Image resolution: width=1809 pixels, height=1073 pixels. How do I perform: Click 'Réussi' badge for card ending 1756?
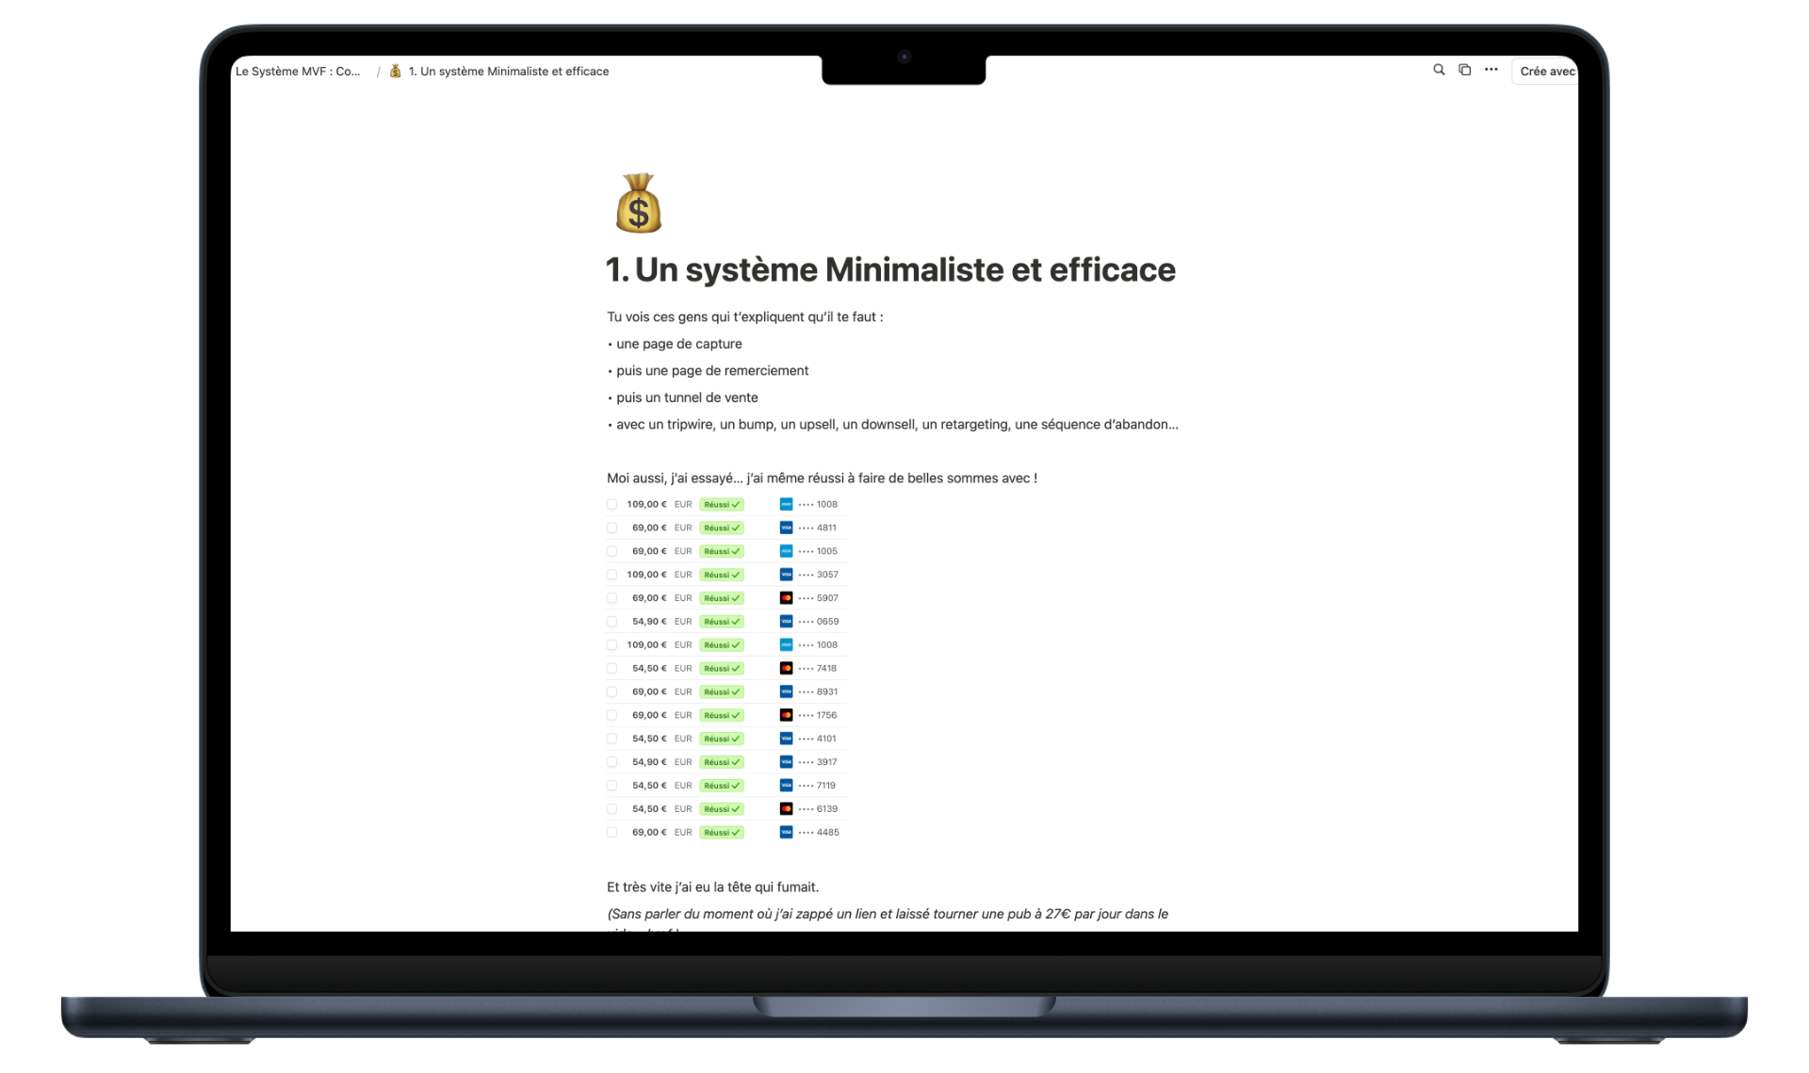pos(721,716)
